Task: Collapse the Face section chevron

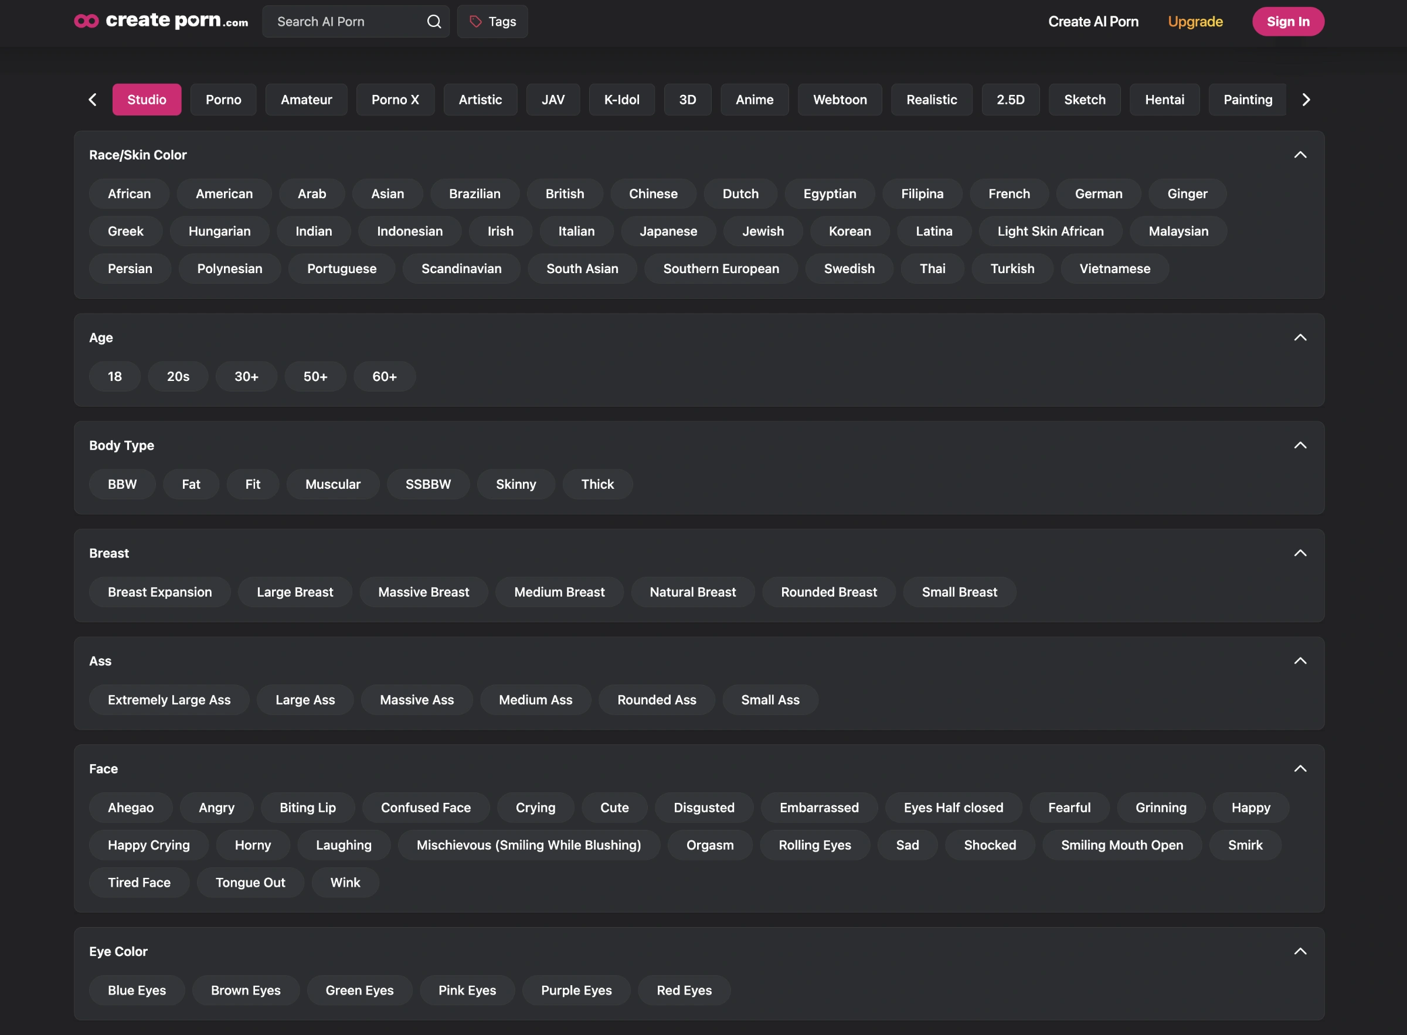Action: 1300,769
